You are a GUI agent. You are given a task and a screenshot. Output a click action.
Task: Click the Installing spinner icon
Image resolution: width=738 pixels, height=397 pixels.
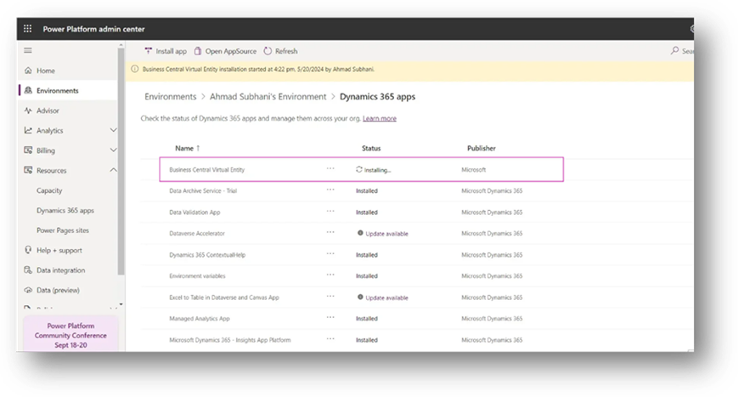[359, 169]
